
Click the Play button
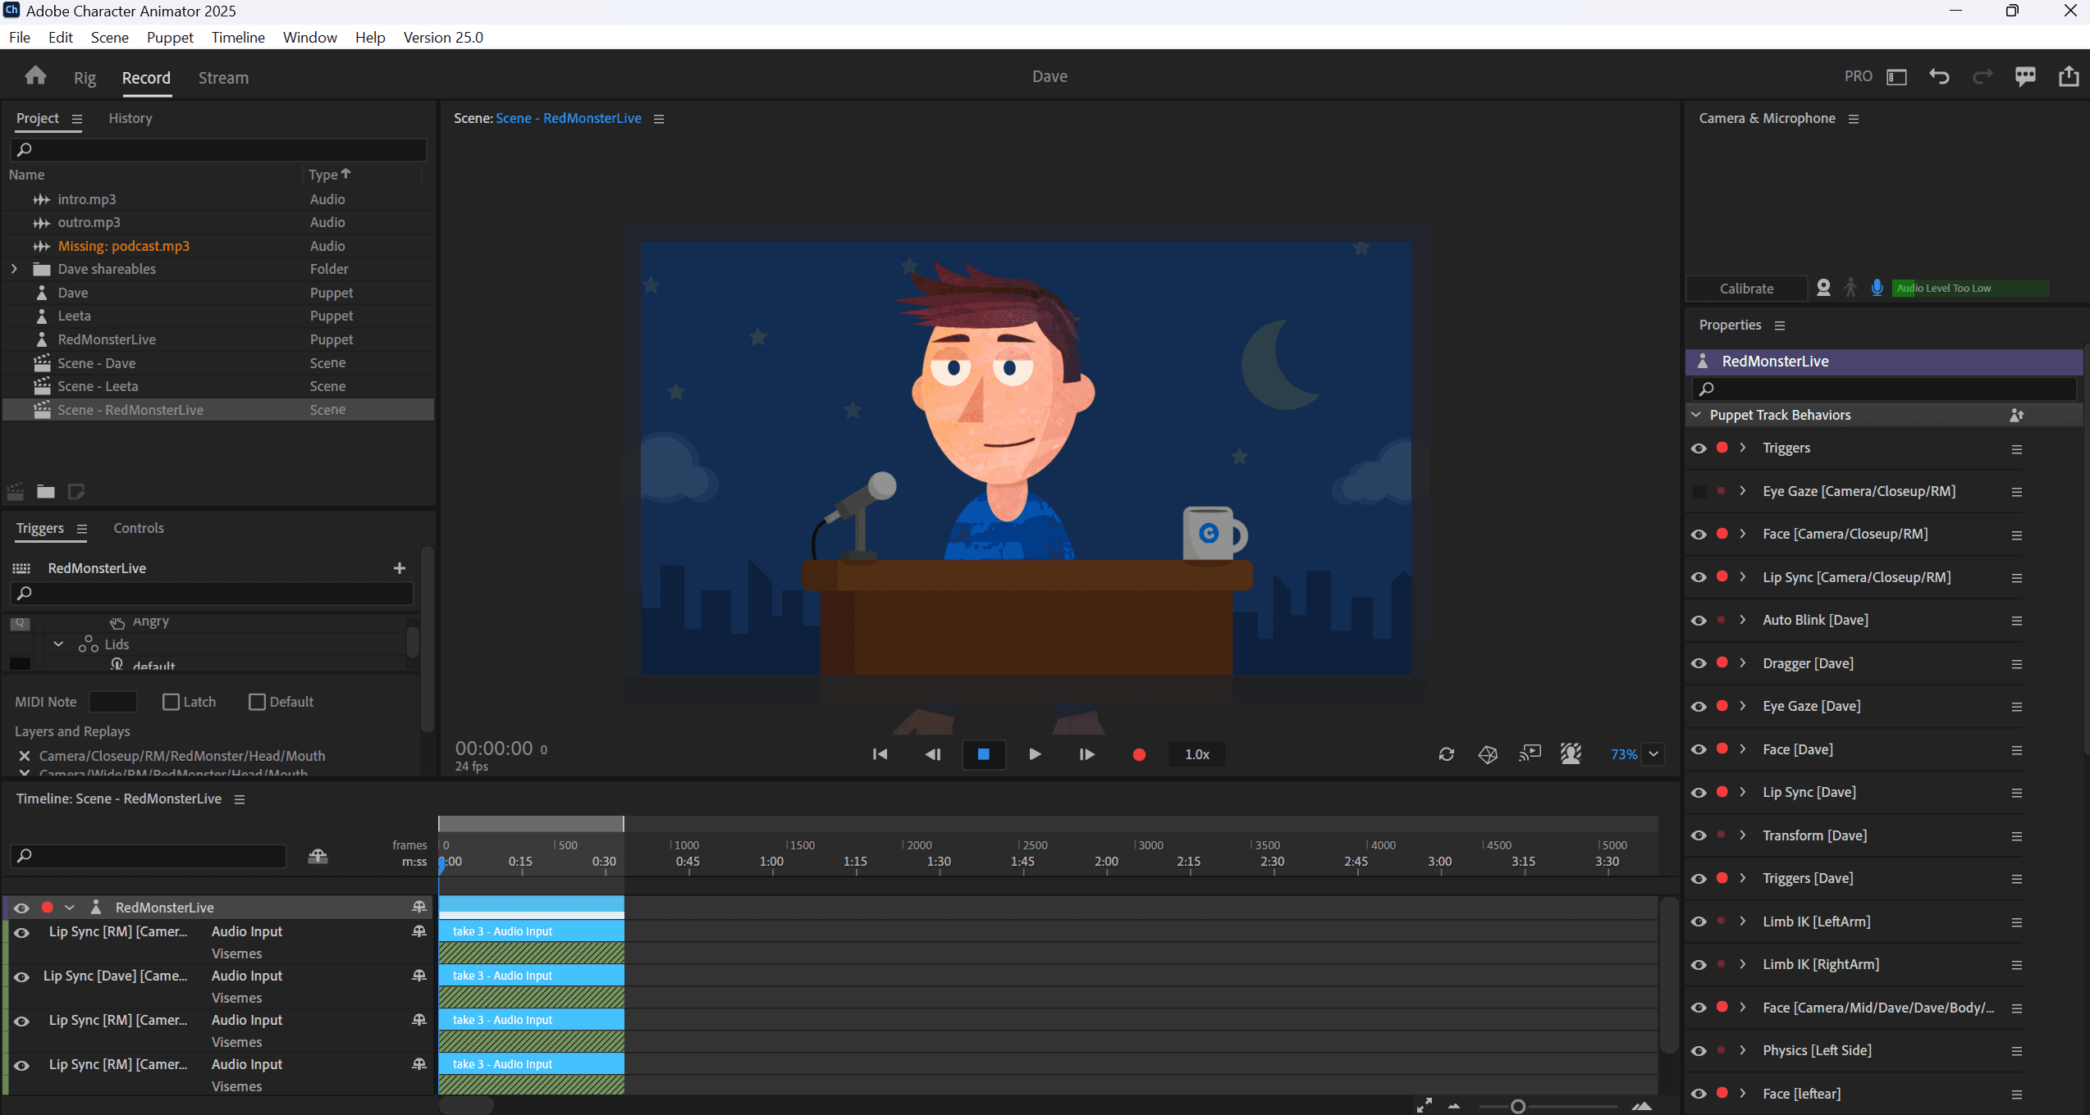coord(1035,754)
